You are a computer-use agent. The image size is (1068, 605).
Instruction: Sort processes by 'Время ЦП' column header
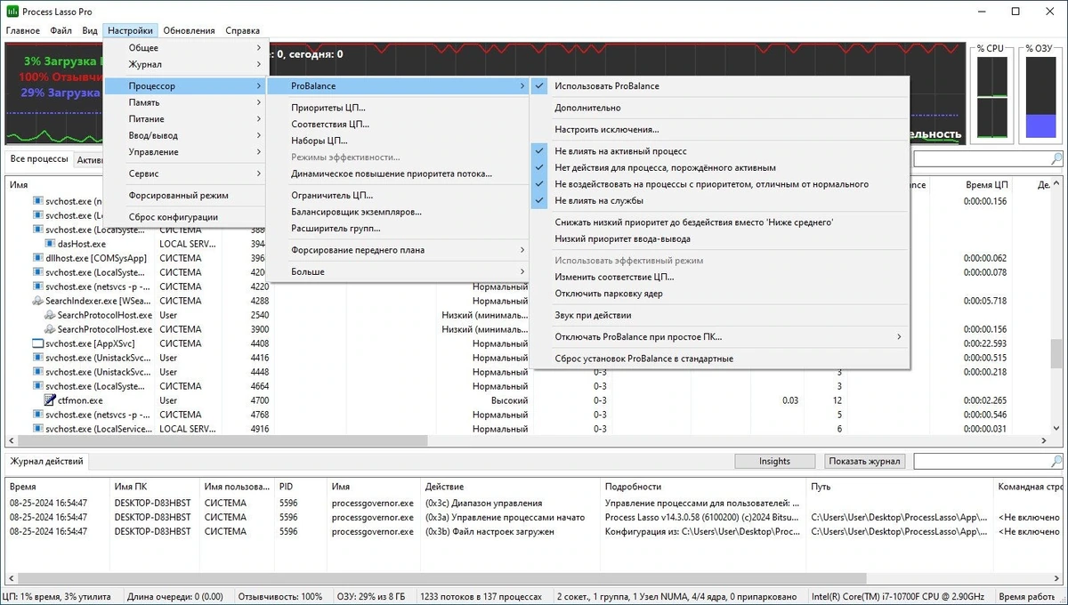pos(986,184)
